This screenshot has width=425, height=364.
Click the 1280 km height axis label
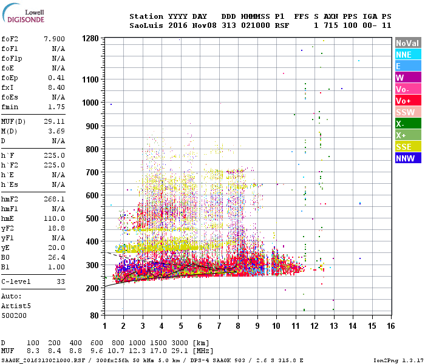tap(90, 38)
